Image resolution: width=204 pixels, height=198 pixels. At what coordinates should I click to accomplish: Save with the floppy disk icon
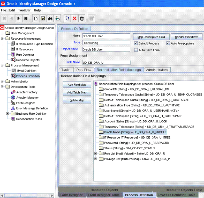point(43,18)
